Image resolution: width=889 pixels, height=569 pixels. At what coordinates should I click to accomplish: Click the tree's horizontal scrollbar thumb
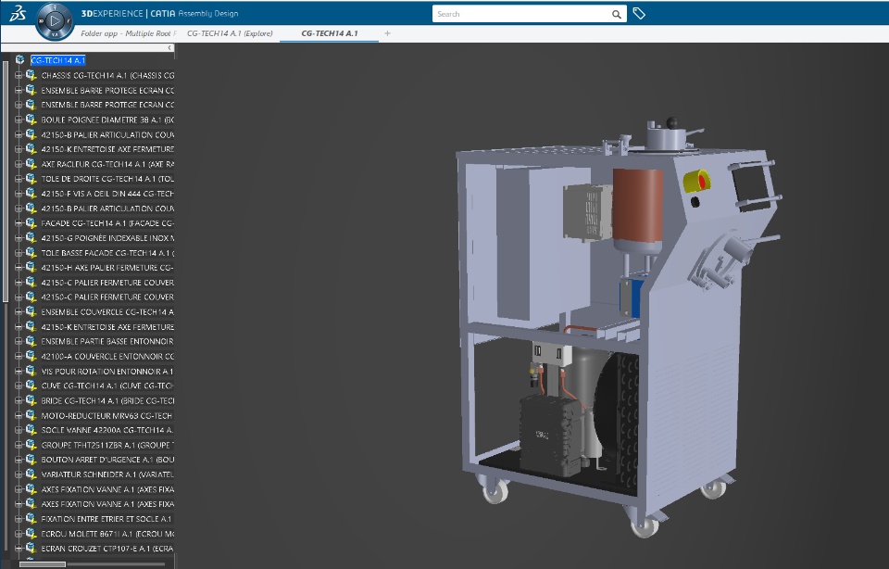(43, 564)
